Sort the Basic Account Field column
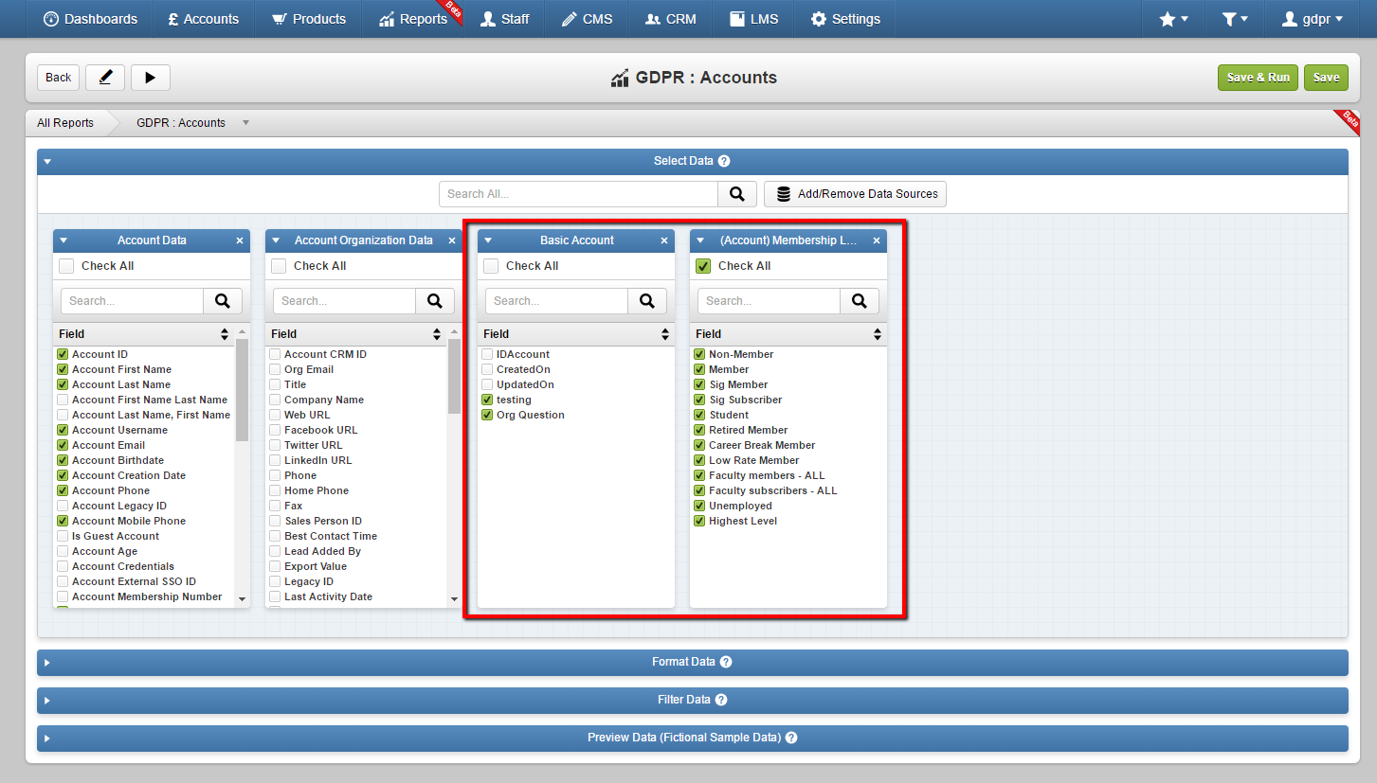The image size is (1377, 783). click(x=664, y=334)
